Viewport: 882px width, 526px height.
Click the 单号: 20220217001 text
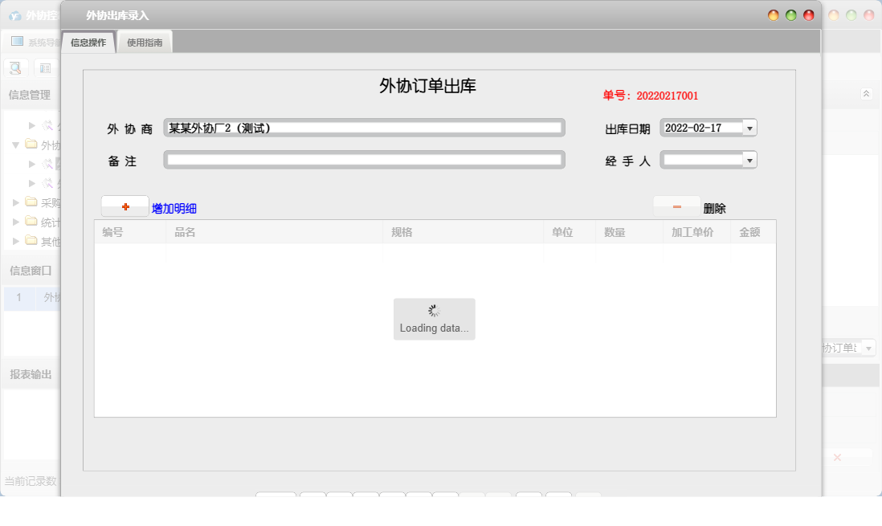(x=650, y=96)
